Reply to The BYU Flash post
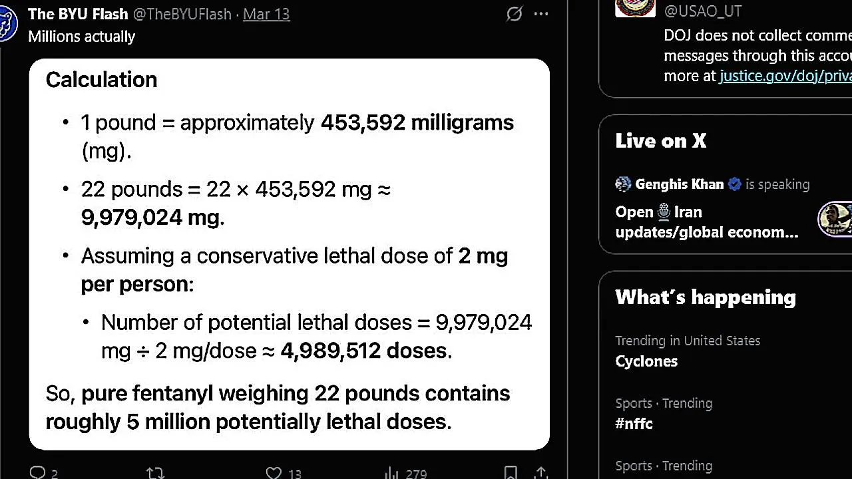Screen dimensions: 852x479 click(38, 472)
